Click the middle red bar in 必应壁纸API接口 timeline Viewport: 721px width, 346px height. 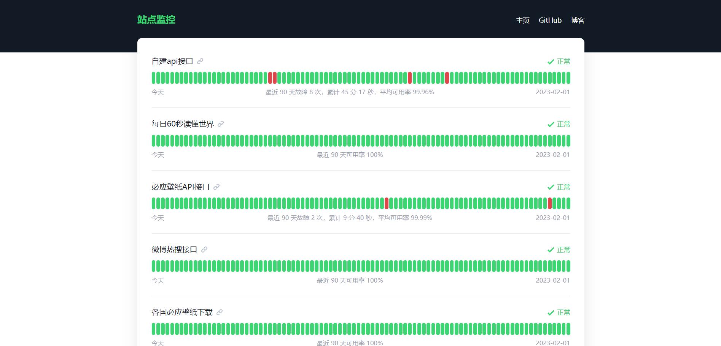(387, 204)
